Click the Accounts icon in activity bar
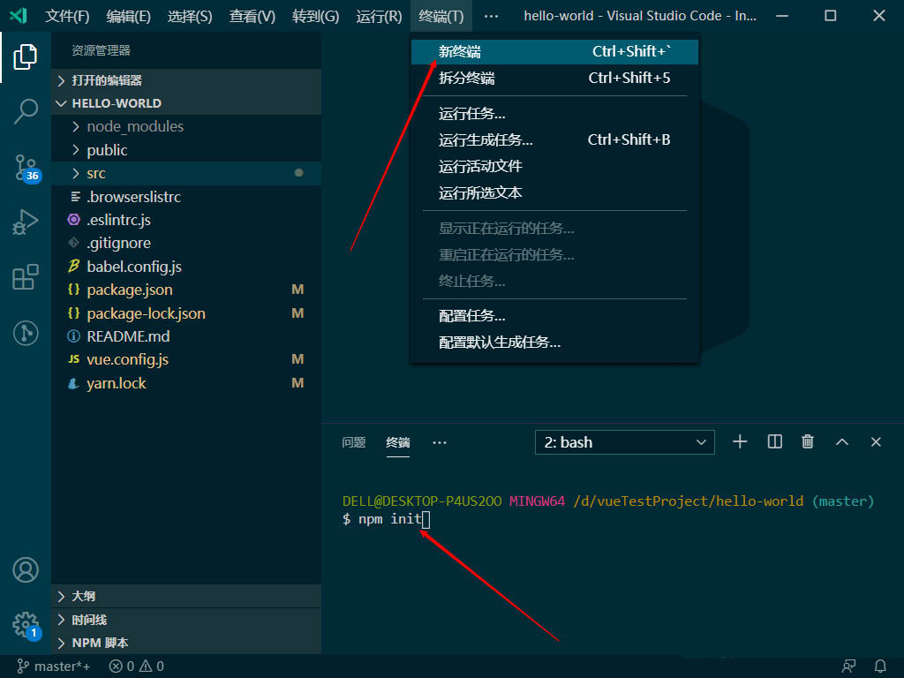904x678 pixels. 26,570
